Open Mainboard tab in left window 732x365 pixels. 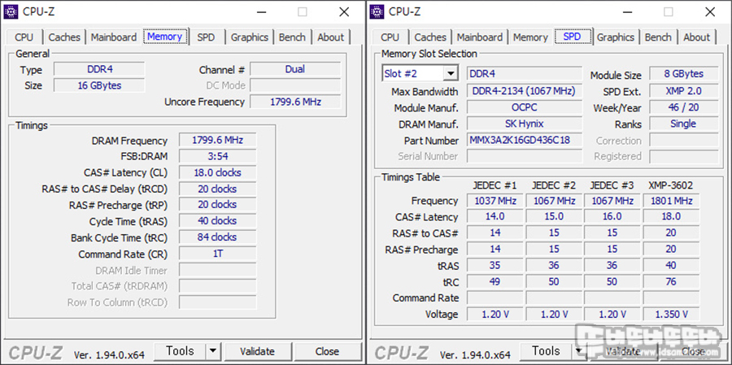click(114, 37)
